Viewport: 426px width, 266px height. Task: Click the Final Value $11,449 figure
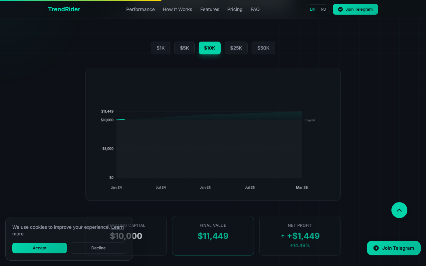[213, 236]
